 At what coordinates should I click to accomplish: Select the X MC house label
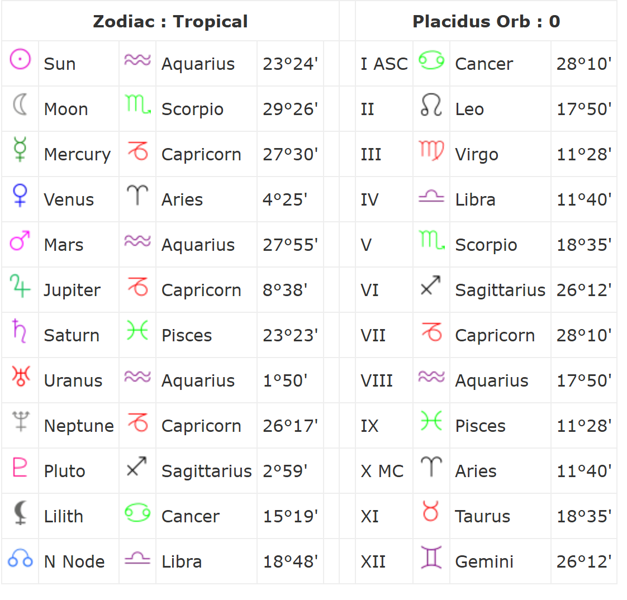[382, 471]
